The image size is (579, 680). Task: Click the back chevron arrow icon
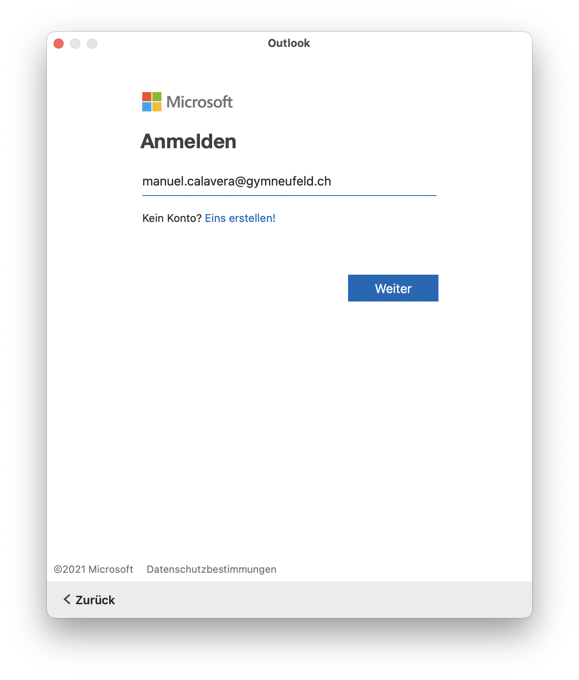click(67, 599)
